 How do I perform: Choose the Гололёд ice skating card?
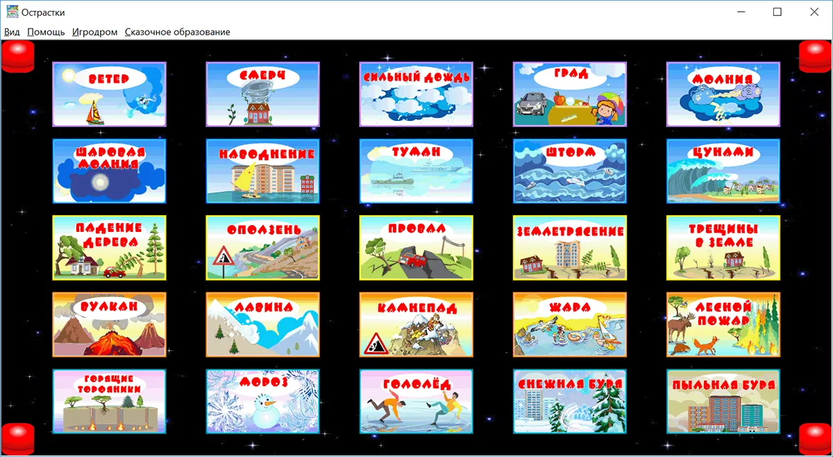point(416,401)
